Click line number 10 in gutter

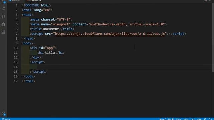16,48
